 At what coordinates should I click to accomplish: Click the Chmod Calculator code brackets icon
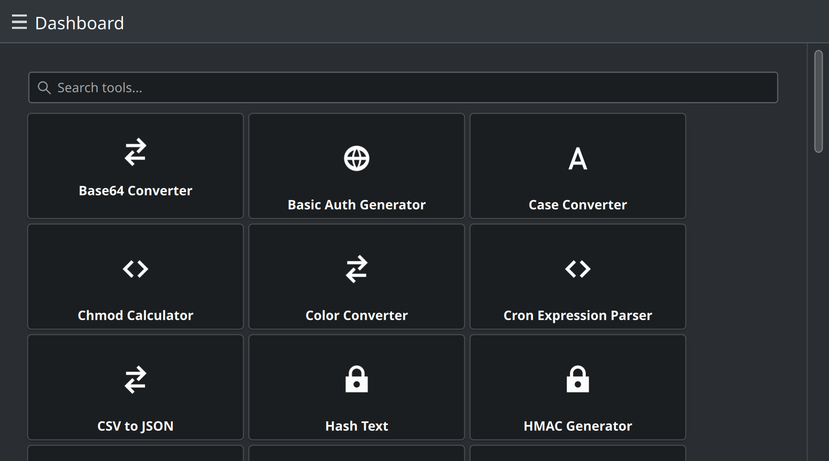[135, 269]
